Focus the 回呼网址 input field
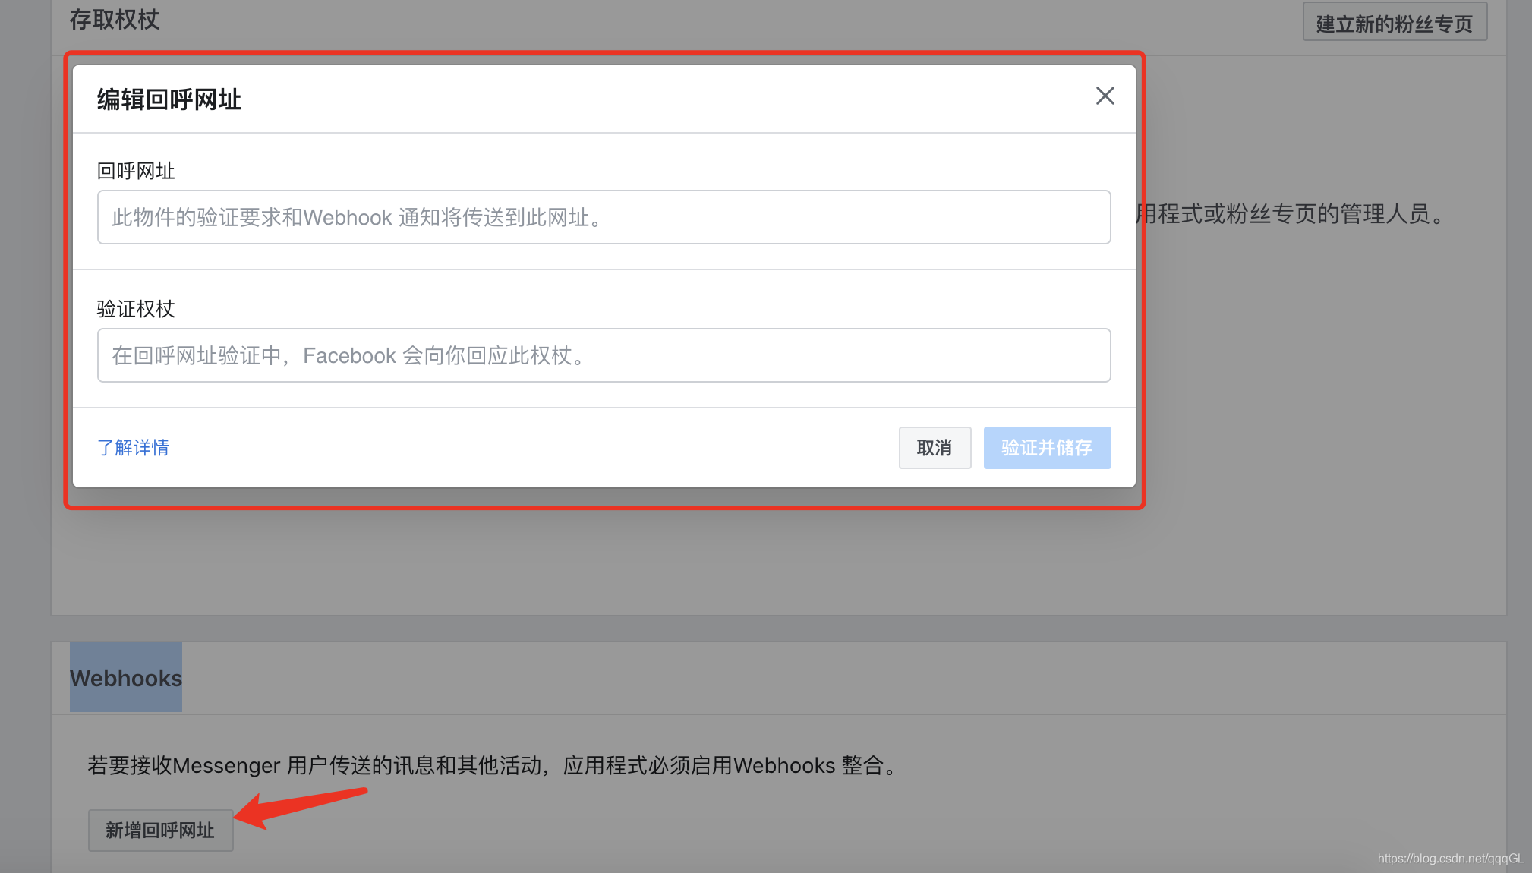Image resolution: width=1532 pixels, height=873 pixels. pos(603,217)
